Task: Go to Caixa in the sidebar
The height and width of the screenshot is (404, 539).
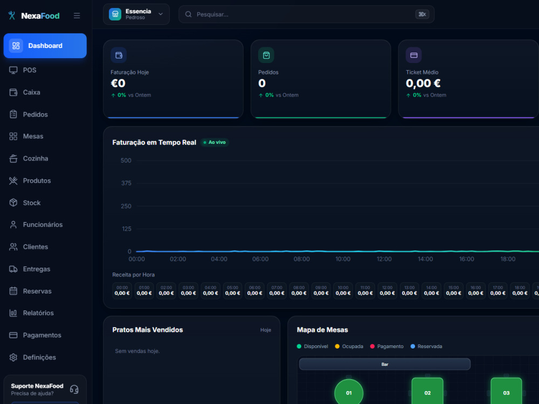Action: (x=45, y=93)
